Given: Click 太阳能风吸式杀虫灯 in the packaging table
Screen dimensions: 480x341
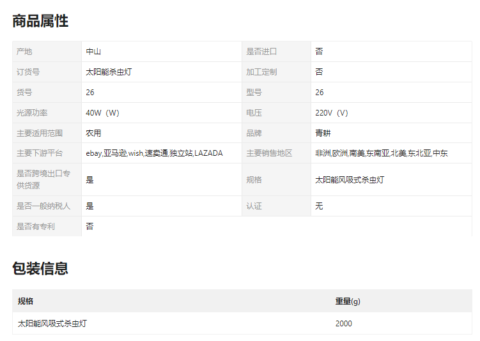Looking at the screenshot, I should tap(52, 324).
